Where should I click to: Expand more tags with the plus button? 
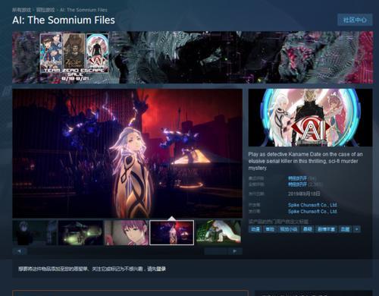pos(356,229)
